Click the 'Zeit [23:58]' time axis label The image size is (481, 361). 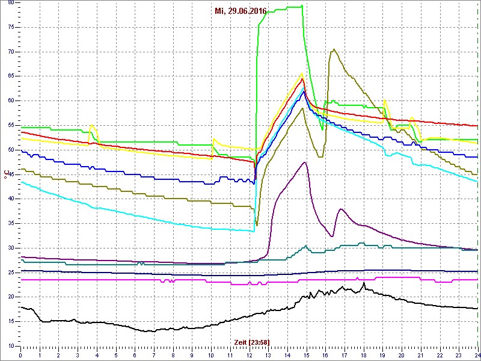(252, 342)
